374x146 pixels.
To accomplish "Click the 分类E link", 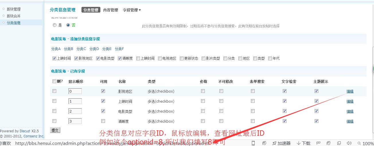I will [x=107, y=49].
